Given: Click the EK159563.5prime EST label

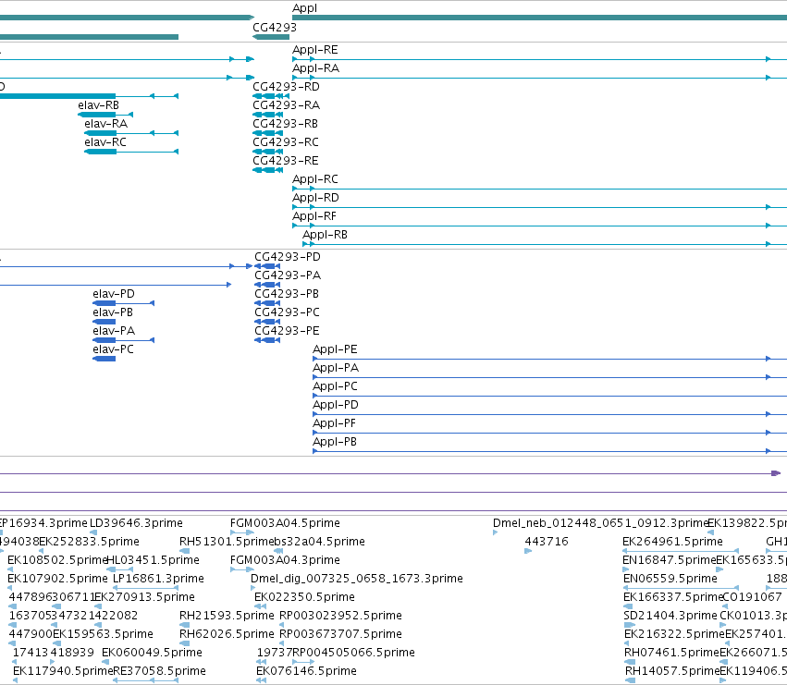Looking at the screenshot, I should 103,634.
